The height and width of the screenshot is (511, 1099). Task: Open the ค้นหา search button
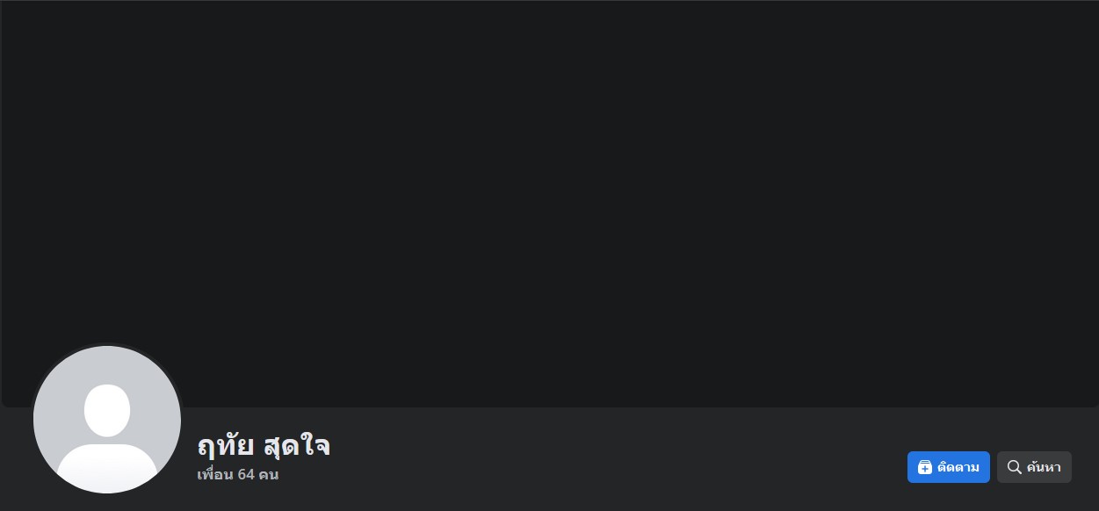pos(1034,467)
